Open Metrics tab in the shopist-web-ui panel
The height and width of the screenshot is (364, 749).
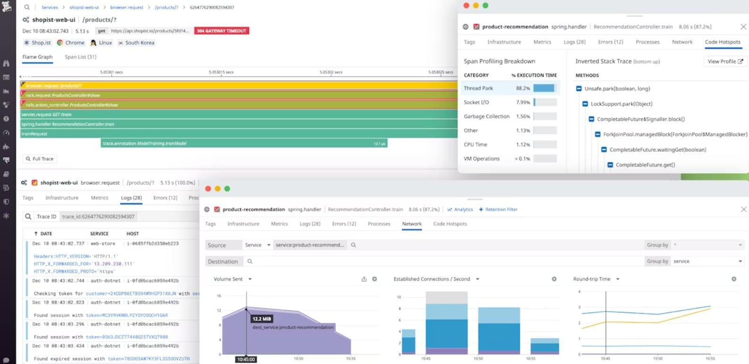pyautogui.click(x=99, y=198)
